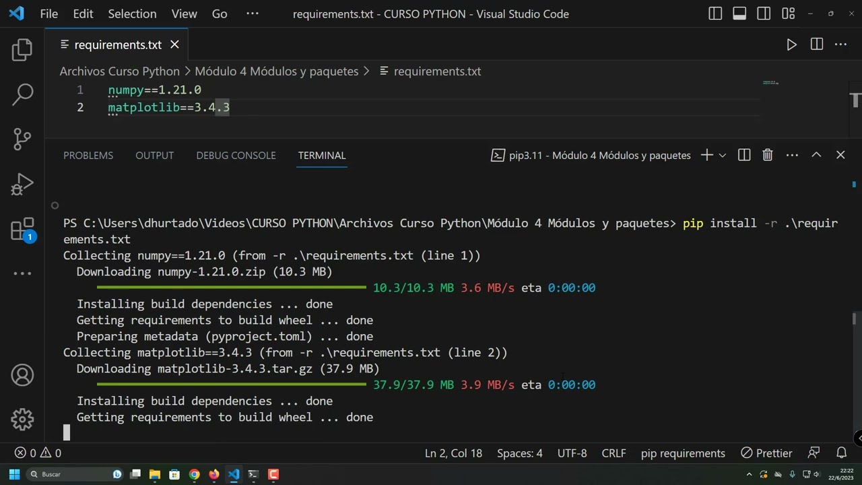
Task: Launch Firefox from taskbar
Action: pos(213,474)
